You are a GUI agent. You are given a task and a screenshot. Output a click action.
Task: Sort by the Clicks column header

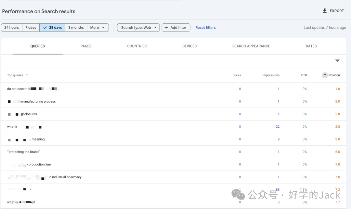point(237,75)
